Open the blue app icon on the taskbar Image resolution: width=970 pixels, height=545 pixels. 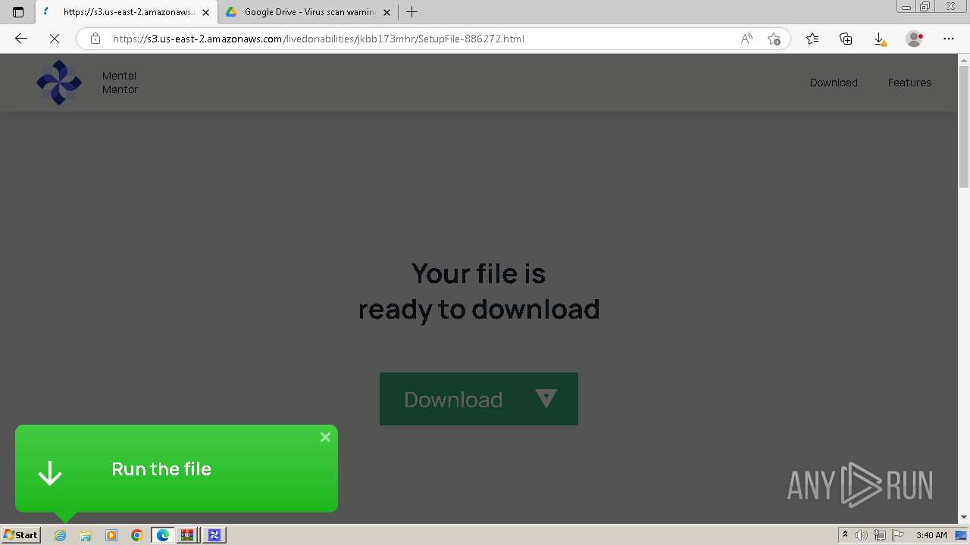coord(214,535)
